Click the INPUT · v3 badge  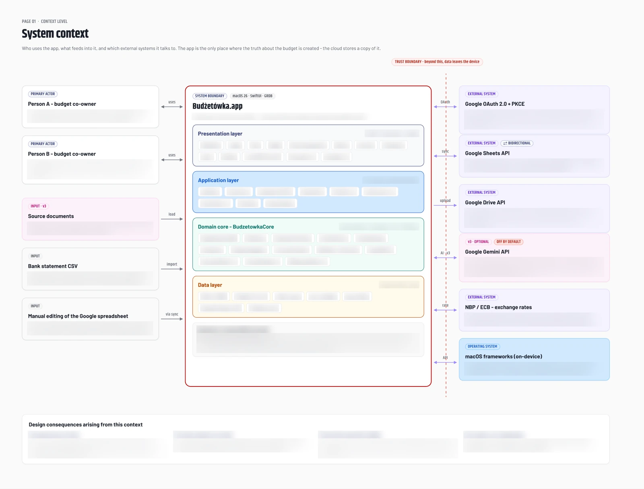[x=39, y=206]
